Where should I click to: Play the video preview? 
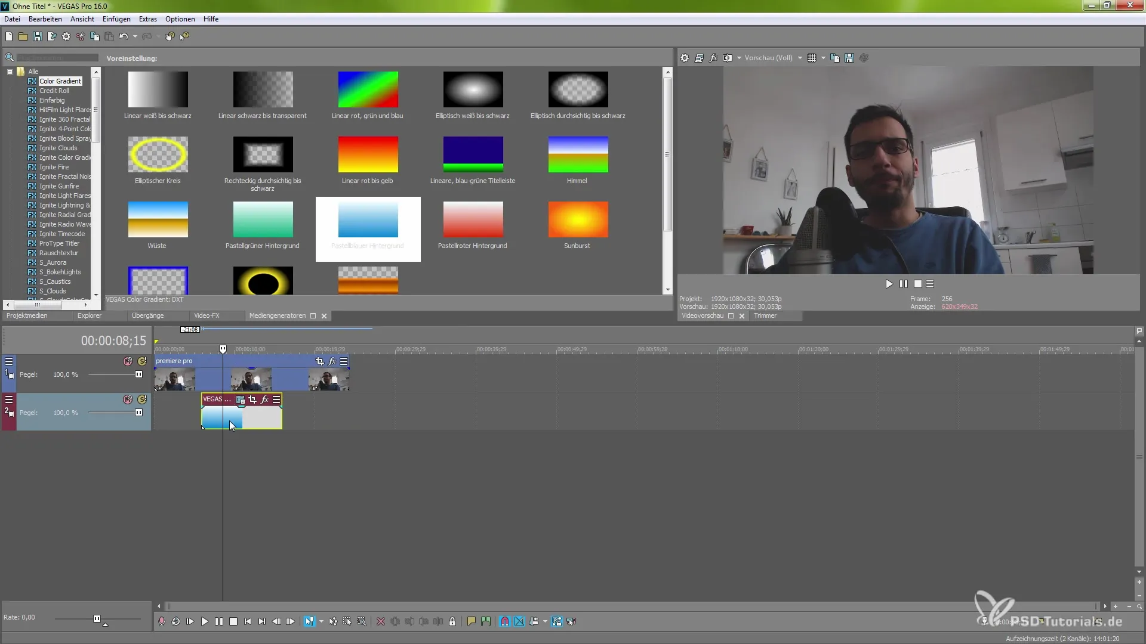click(x=889, y=284)
